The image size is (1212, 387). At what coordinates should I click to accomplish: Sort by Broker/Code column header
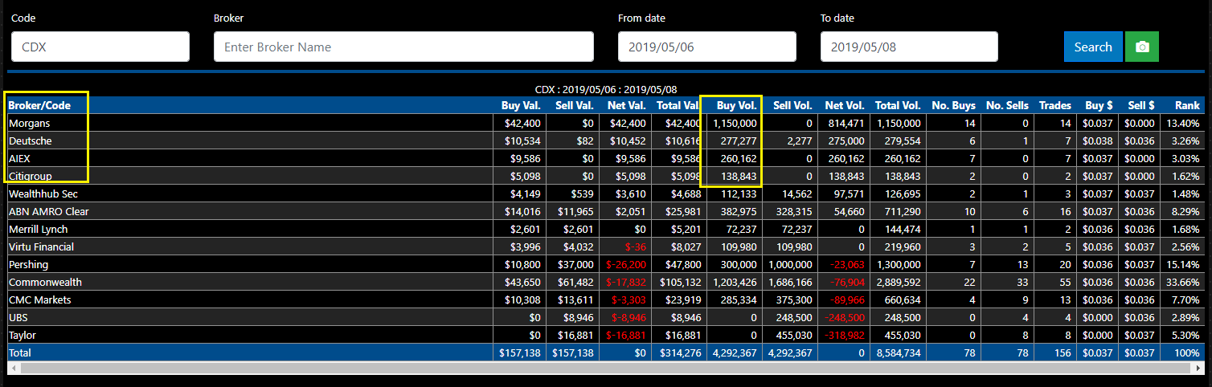[39, 105]
